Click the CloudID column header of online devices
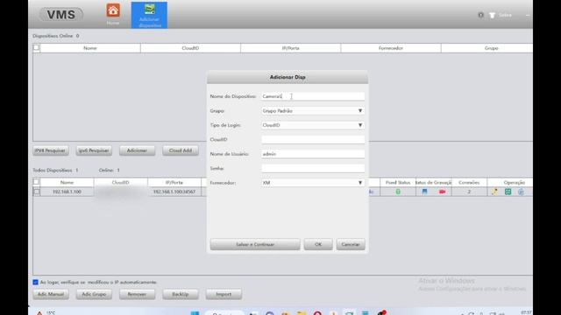 tap(190, 48)
